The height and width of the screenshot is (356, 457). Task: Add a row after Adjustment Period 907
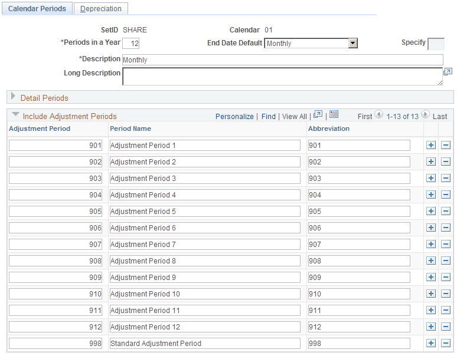click(x=431, y=244)
